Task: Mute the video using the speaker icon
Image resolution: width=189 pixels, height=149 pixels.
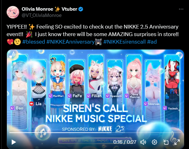Action: (x=143, y=142)
